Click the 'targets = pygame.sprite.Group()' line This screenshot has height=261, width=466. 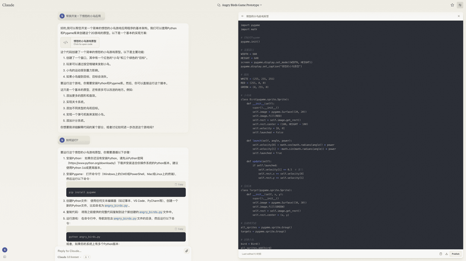264,232
